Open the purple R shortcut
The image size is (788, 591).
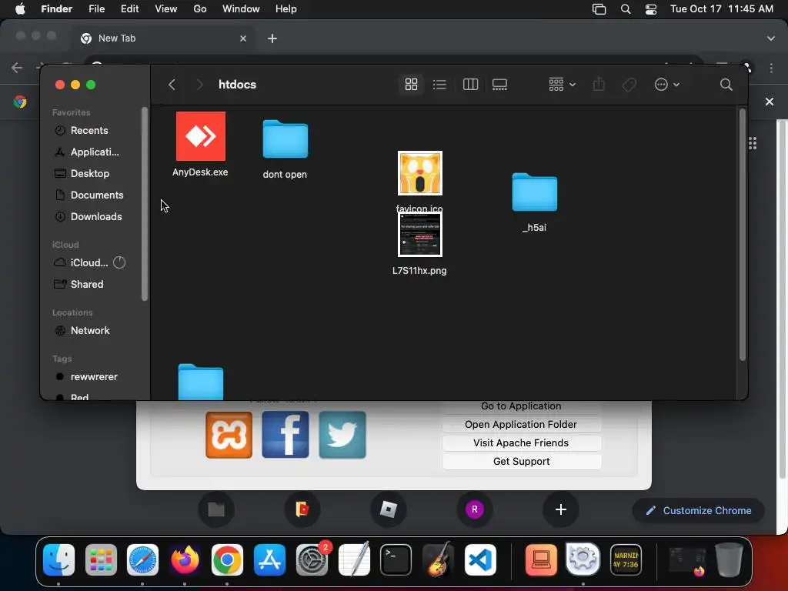474,509
